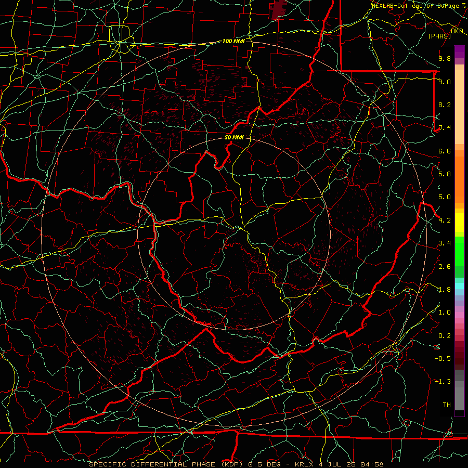Click the 7.4 value on the scale
The image size is (468, 468).
click(x=445, y=128)
